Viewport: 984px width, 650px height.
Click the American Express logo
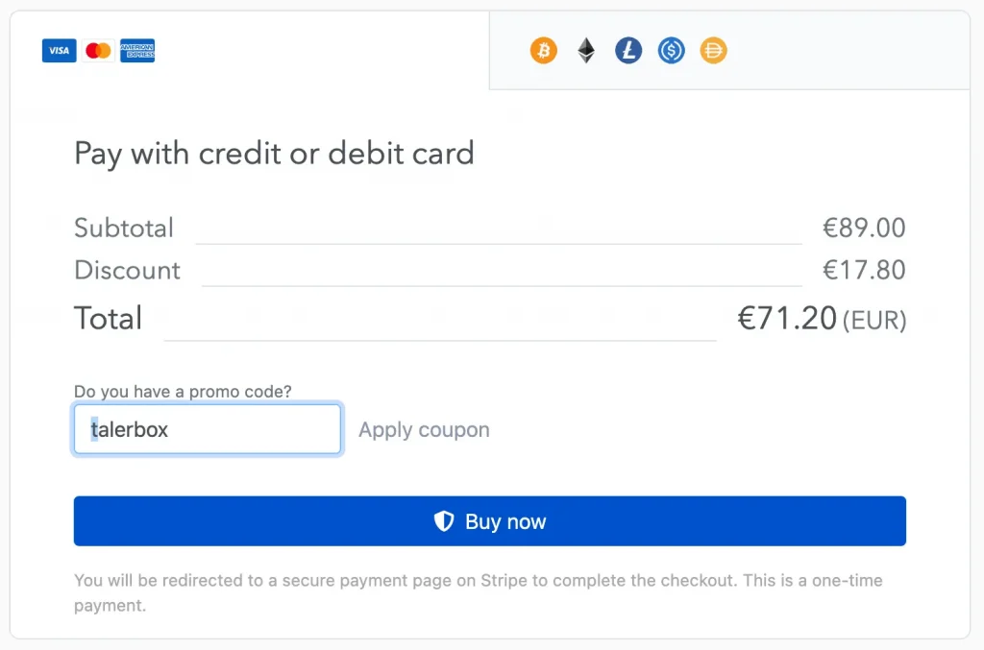(137, 51)
